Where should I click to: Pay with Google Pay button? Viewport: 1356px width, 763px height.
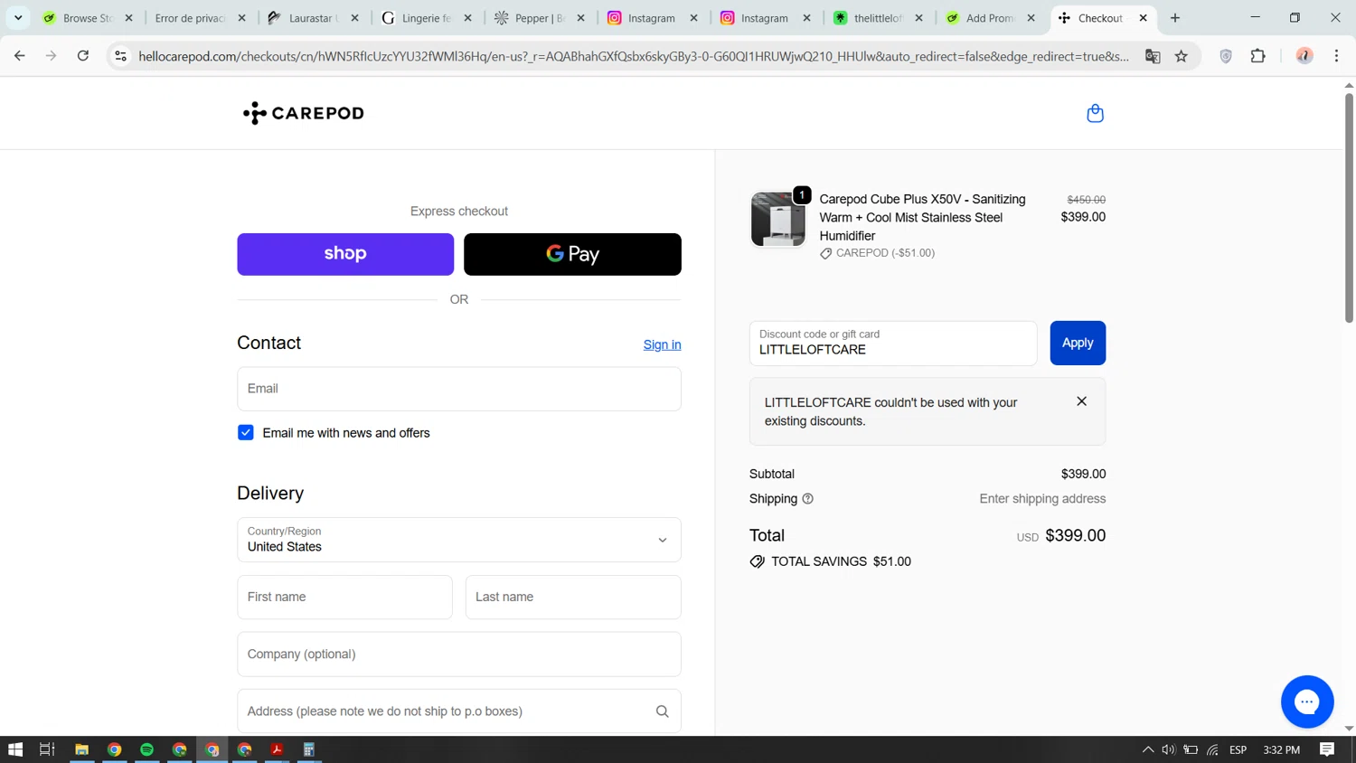tap(572, 254)
